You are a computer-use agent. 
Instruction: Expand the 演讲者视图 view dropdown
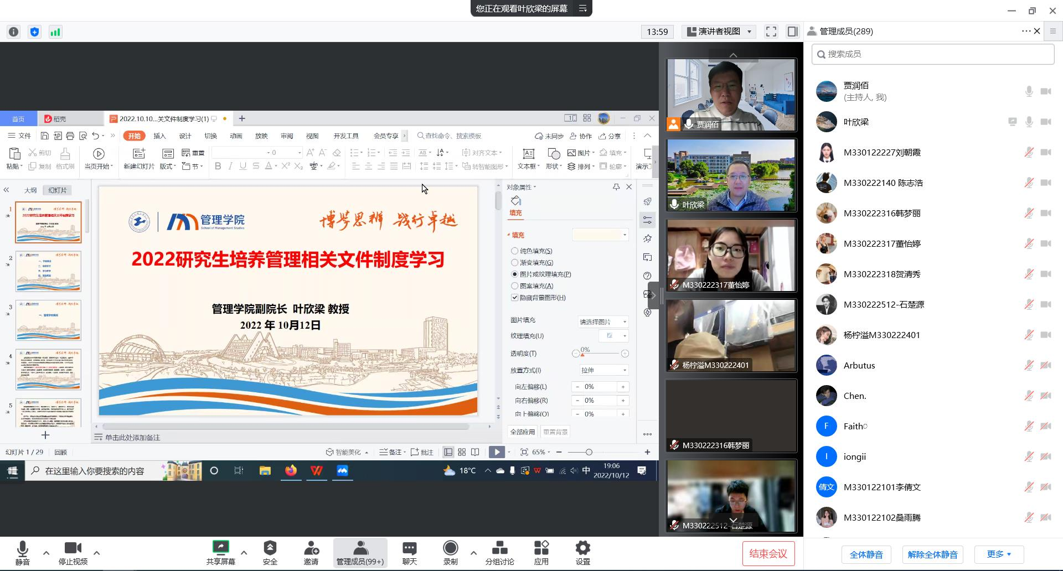[749, 32]
